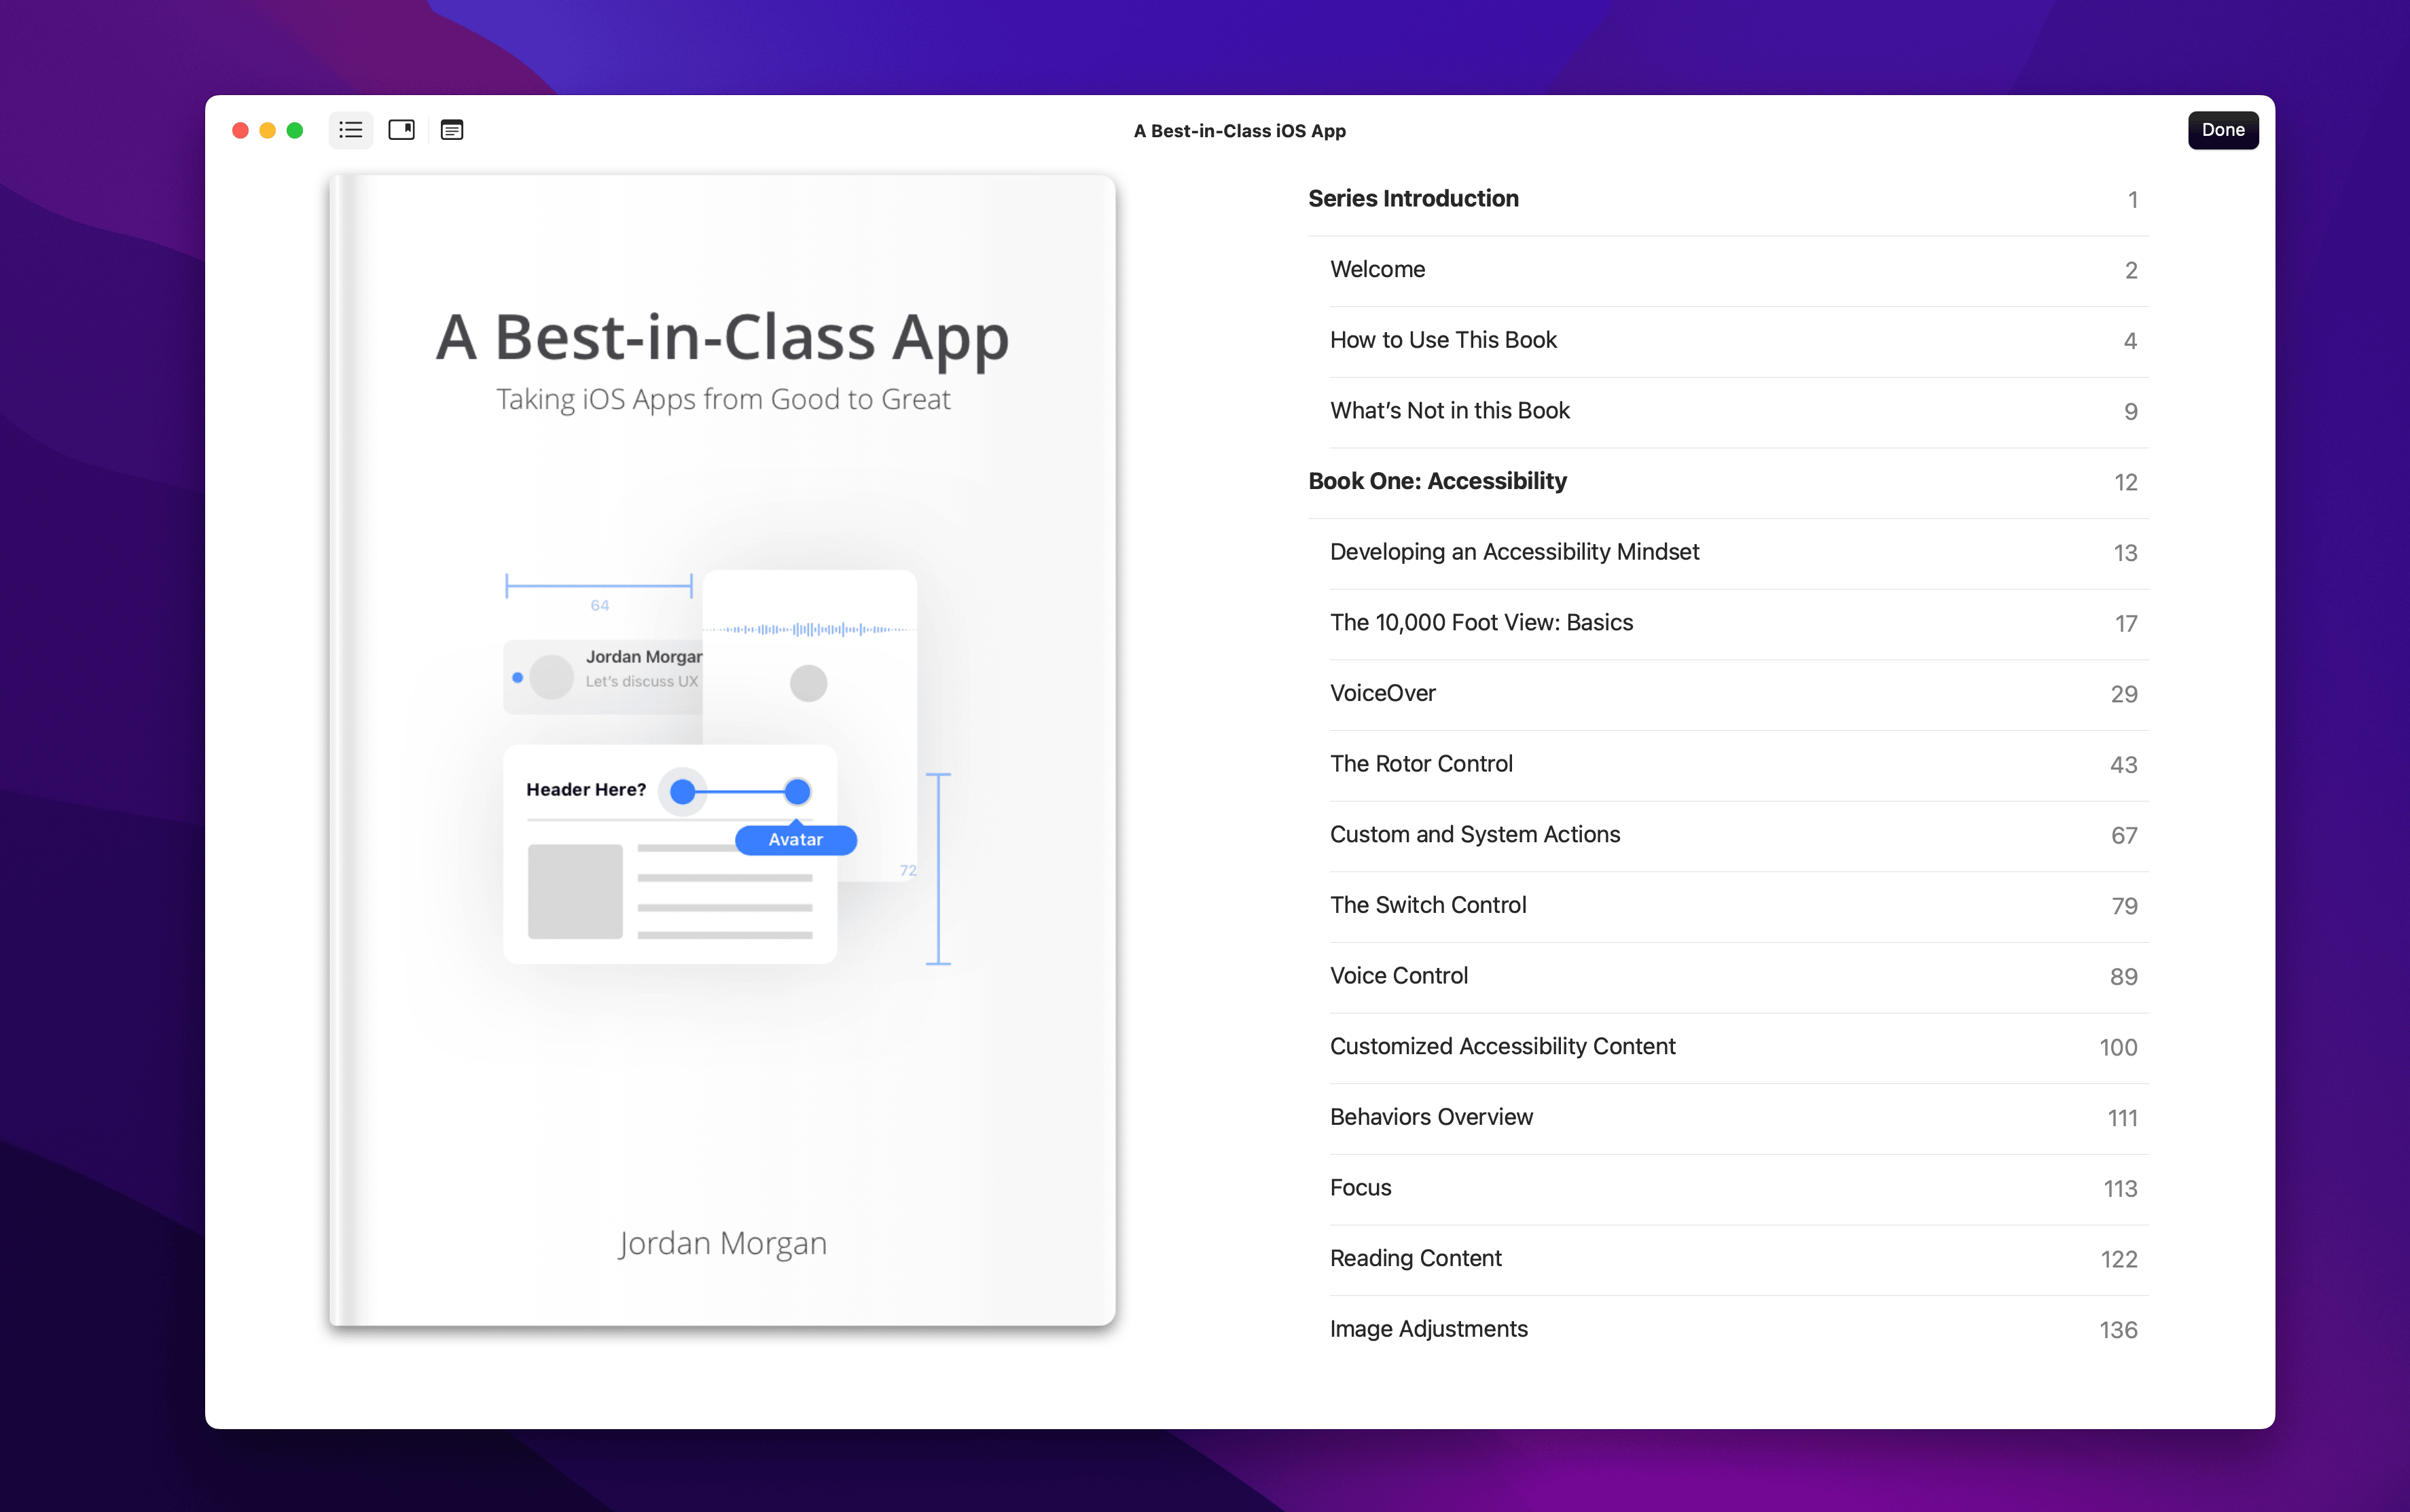Open the book cover thumbnail
The width and height of the screenshot is (2410, 1512).
pos(722,750)
